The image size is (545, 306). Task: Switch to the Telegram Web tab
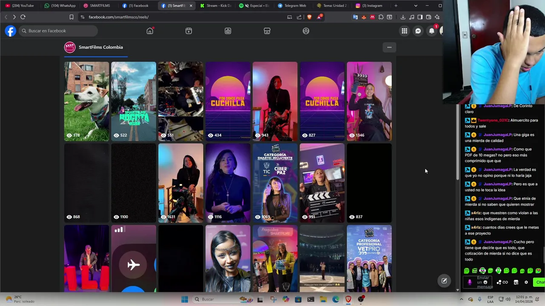(292, 6)
